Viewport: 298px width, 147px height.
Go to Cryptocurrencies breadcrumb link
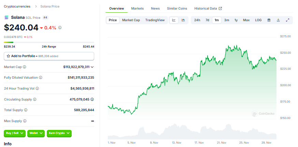pos(17,6)
